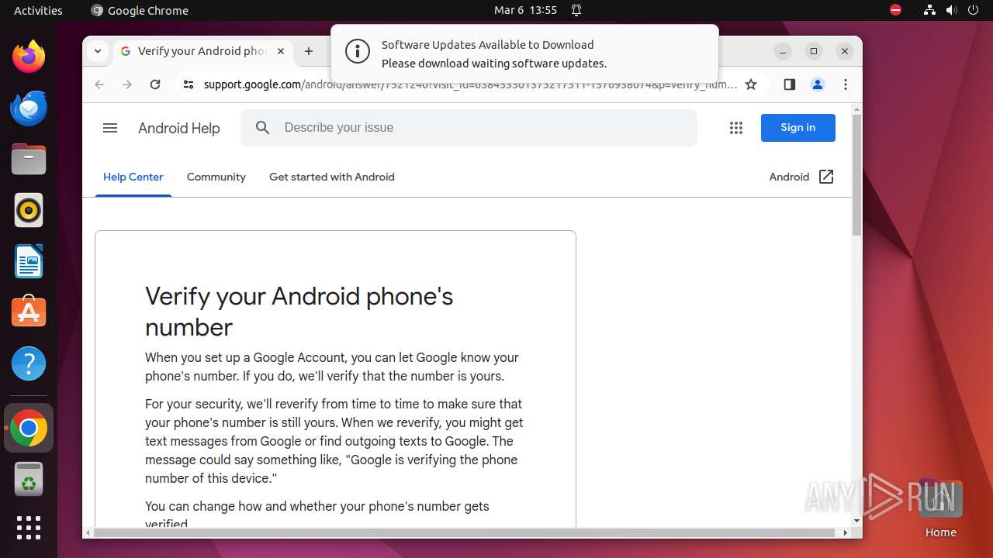Open the Home folder desktop icon
Screen dimensions: 993x558
pos(940,508)
